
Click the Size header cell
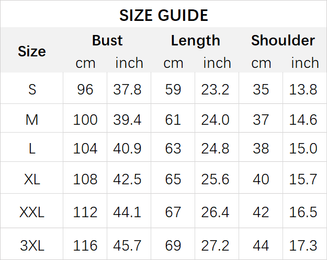click(x=32, y=51)
